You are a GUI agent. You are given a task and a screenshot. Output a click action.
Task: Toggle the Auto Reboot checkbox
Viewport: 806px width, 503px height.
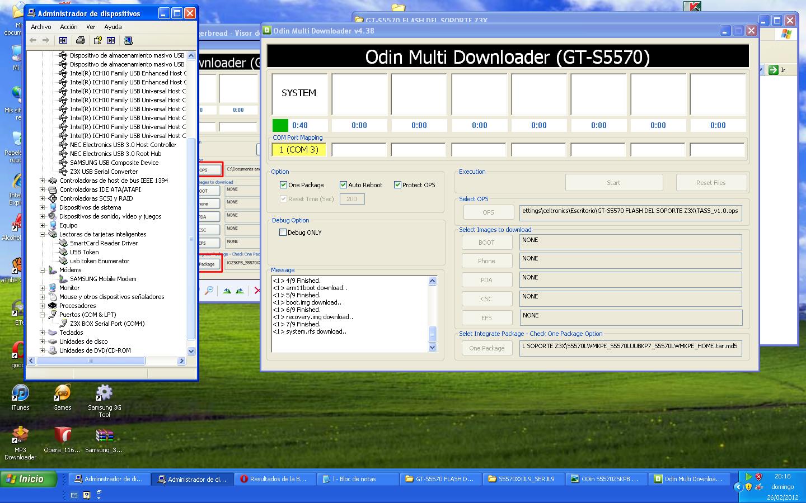344,185
